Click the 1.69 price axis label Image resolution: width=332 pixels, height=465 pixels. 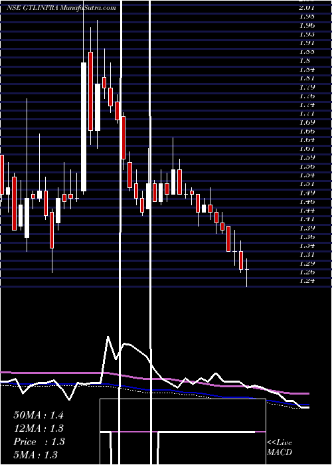pyautogui.click(x=307, y=122)
